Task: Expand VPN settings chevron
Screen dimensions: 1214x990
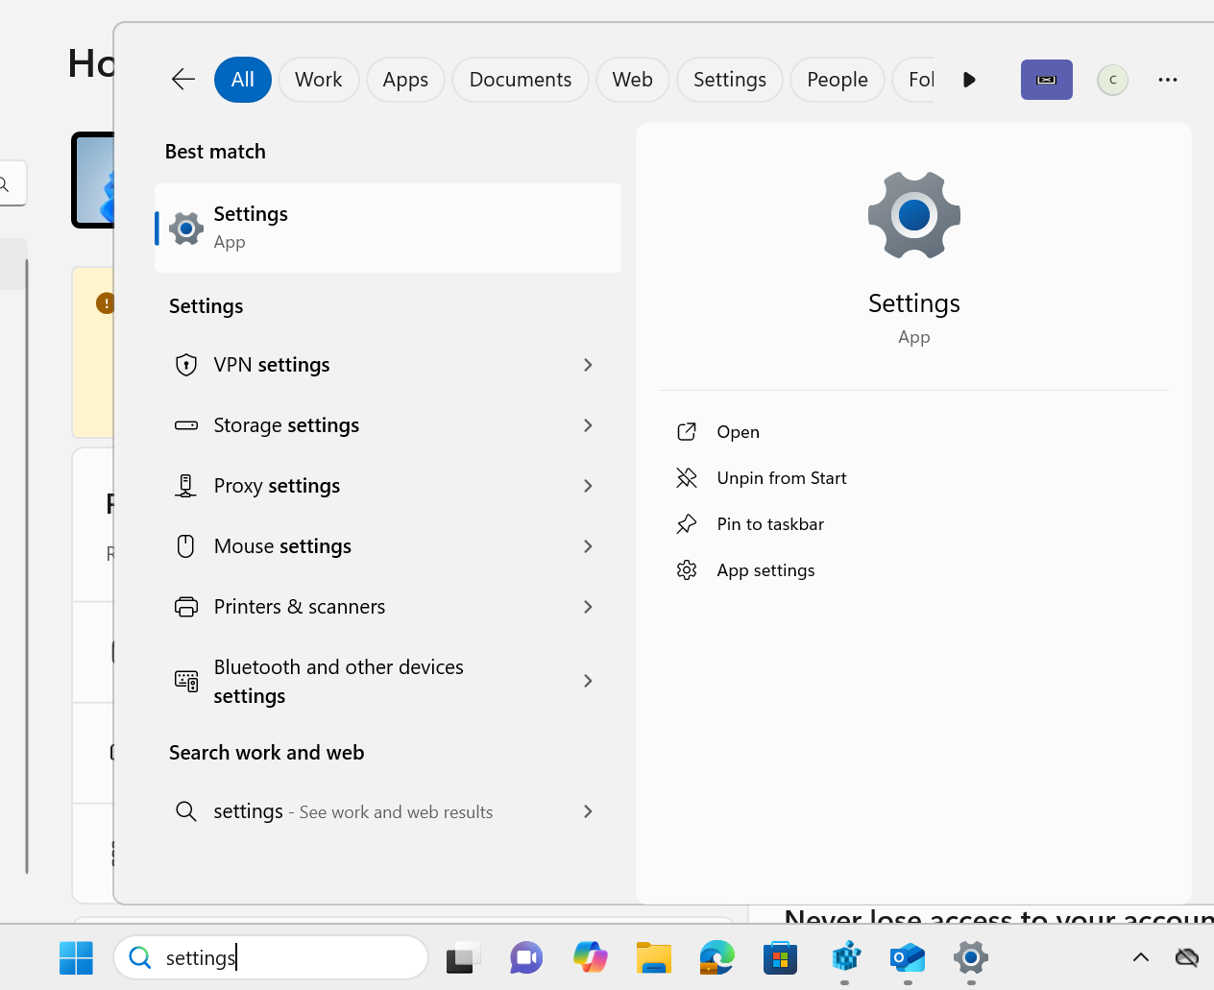Action: click(588, 365)
